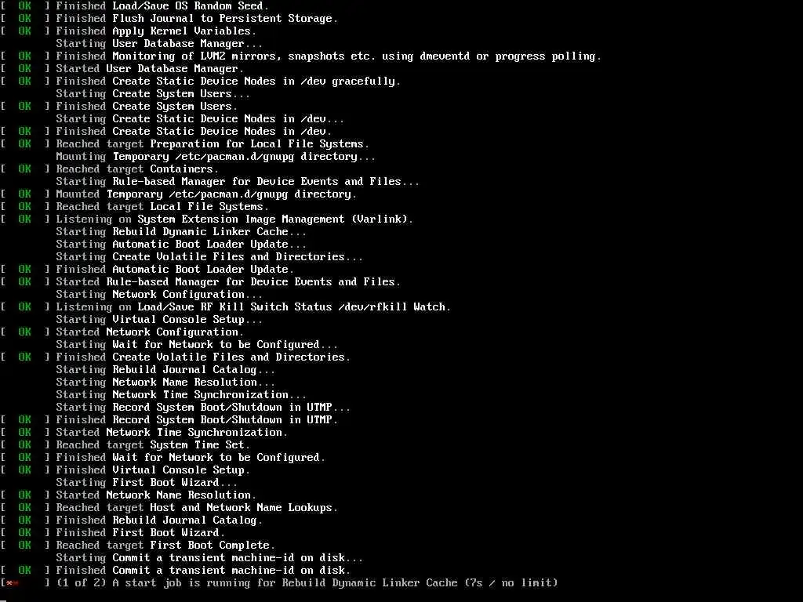Click OK beside 'Finished Commit a transient machine-id'
The height and width of the screenshot is (602, 803).
tap(24, 571)
